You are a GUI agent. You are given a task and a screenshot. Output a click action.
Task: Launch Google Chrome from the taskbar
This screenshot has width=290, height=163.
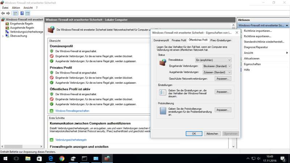(x=62, y=159)
